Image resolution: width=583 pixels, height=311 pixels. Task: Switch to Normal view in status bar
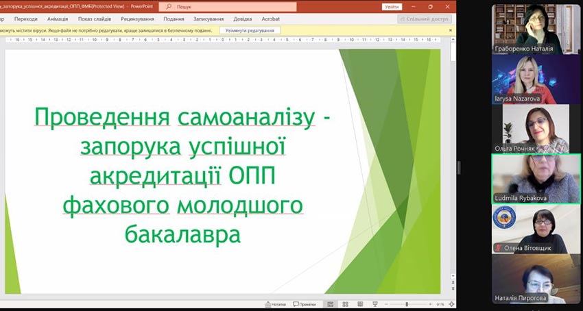pyautogui.click(x=330, y=304)
